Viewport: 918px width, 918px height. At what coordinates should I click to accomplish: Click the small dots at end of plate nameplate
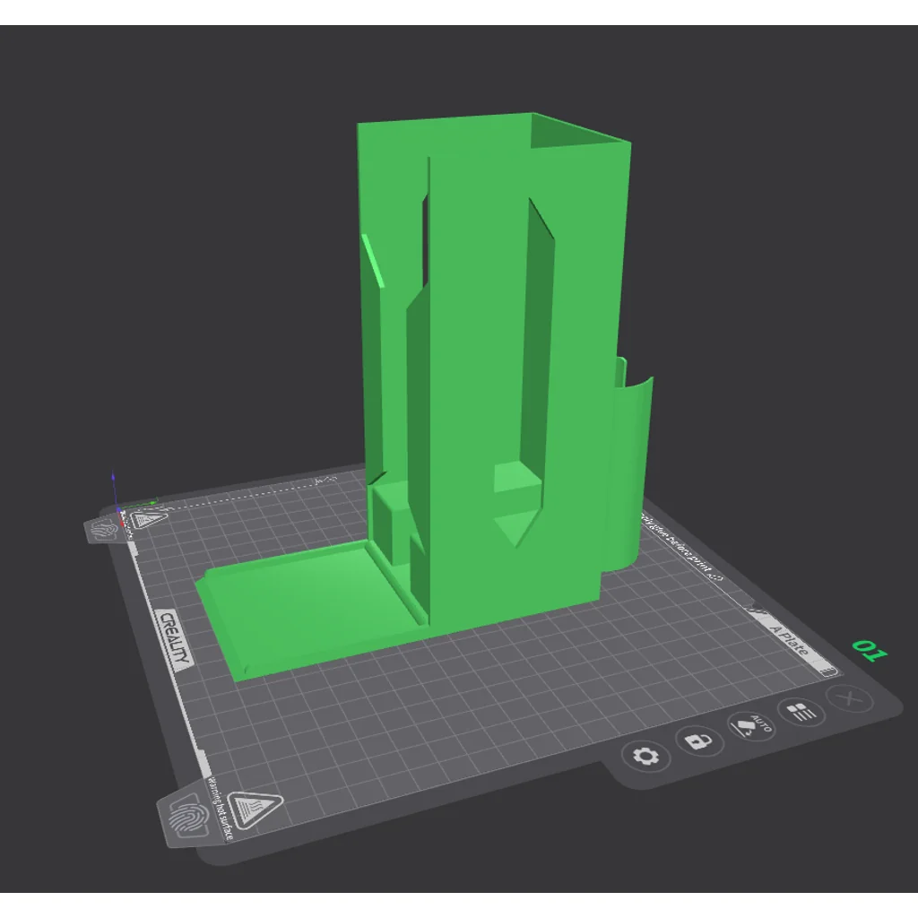828,671
